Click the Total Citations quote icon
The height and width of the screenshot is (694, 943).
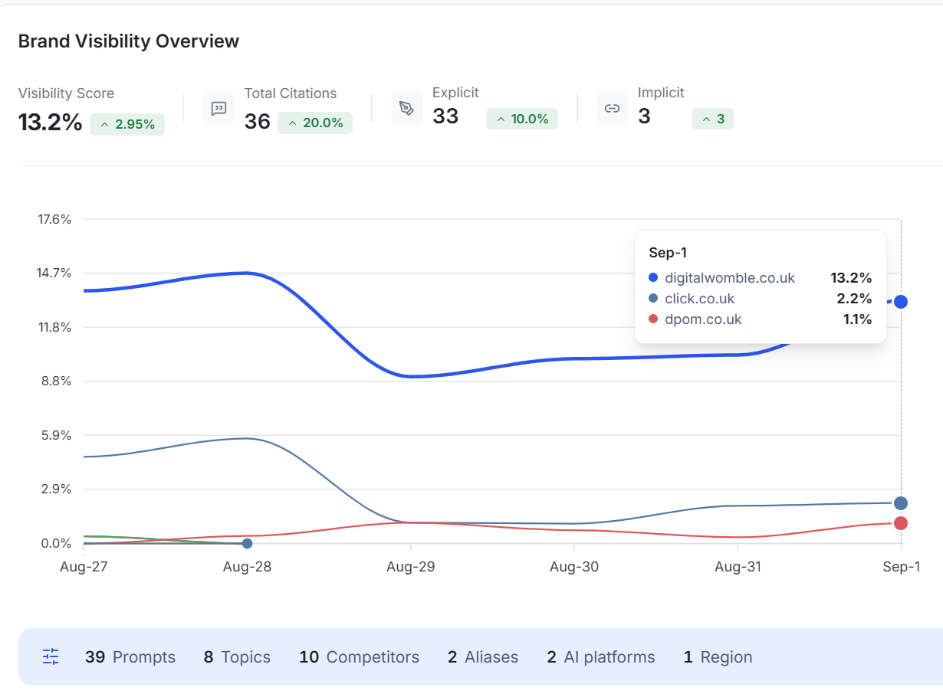click(x=219, y=108)
